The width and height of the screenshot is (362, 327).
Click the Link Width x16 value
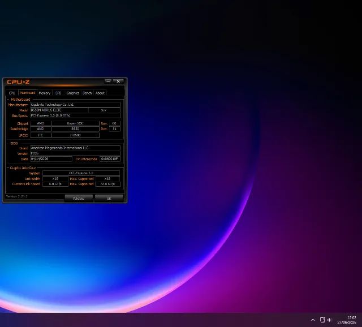55,179
